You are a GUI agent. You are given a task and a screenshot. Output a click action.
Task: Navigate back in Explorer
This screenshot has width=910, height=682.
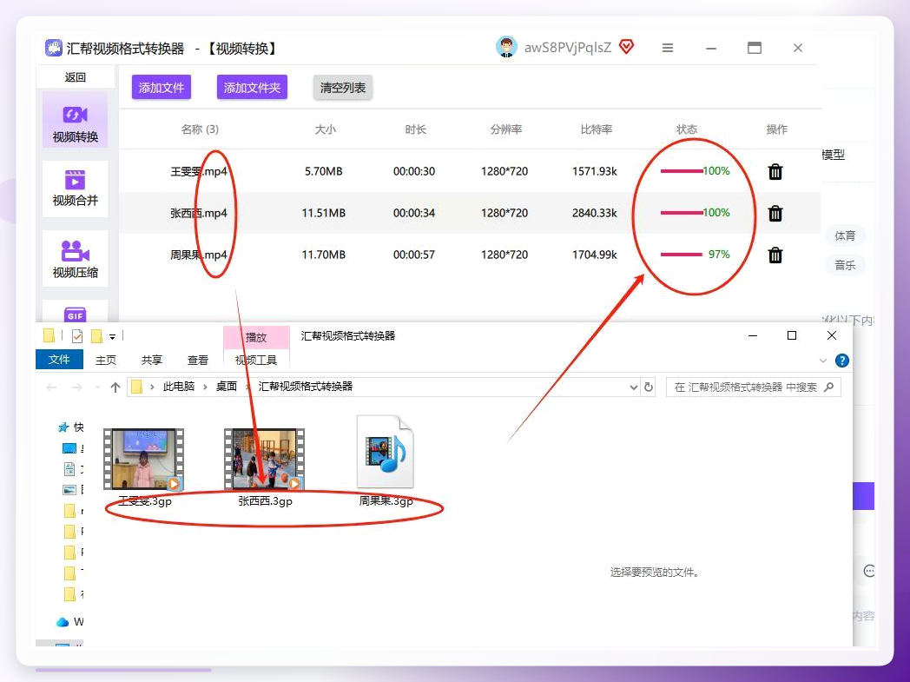click(51, 387)
